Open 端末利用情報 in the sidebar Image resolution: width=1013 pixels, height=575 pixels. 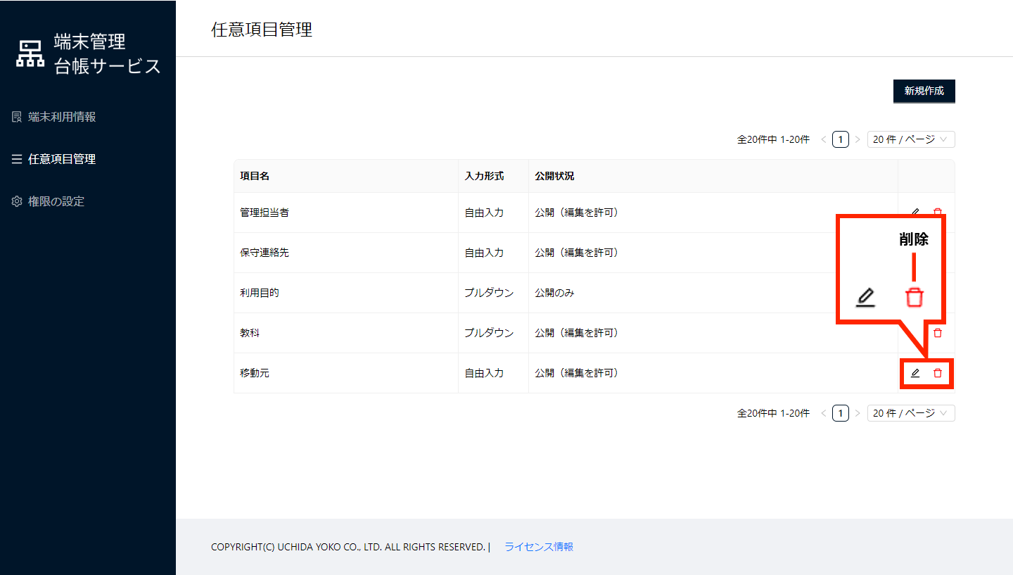click(x=62, y=117)
